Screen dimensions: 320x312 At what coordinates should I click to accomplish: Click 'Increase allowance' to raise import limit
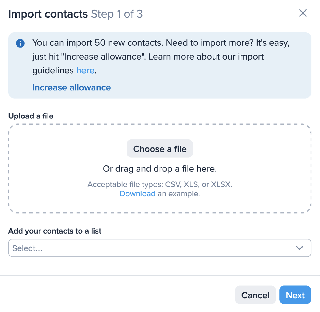[x=71, y=87]
